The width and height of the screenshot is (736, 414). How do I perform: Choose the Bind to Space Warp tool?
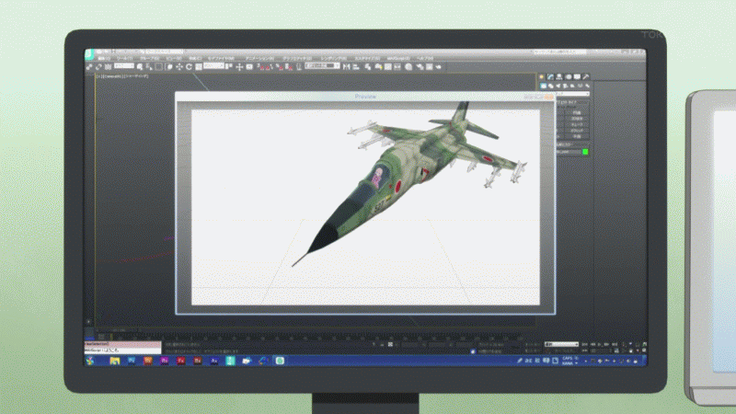point(107,66)
